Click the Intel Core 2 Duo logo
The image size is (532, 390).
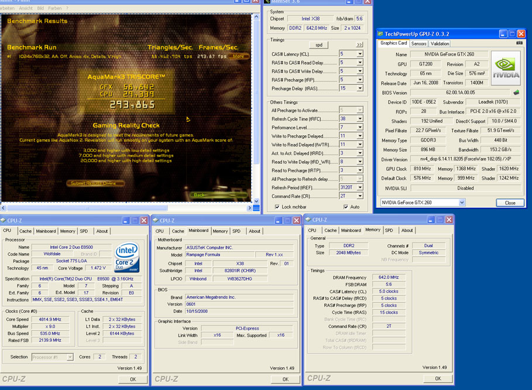click(x=127, y=257)
